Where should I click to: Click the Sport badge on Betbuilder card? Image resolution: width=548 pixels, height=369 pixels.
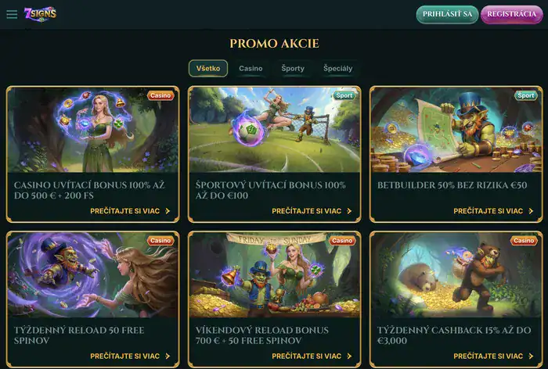525,95
